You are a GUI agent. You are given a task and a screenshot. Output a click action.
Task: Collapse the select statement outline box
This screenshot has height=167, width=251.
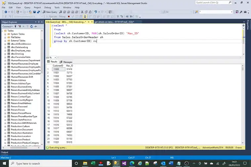(x=53, y=25)
